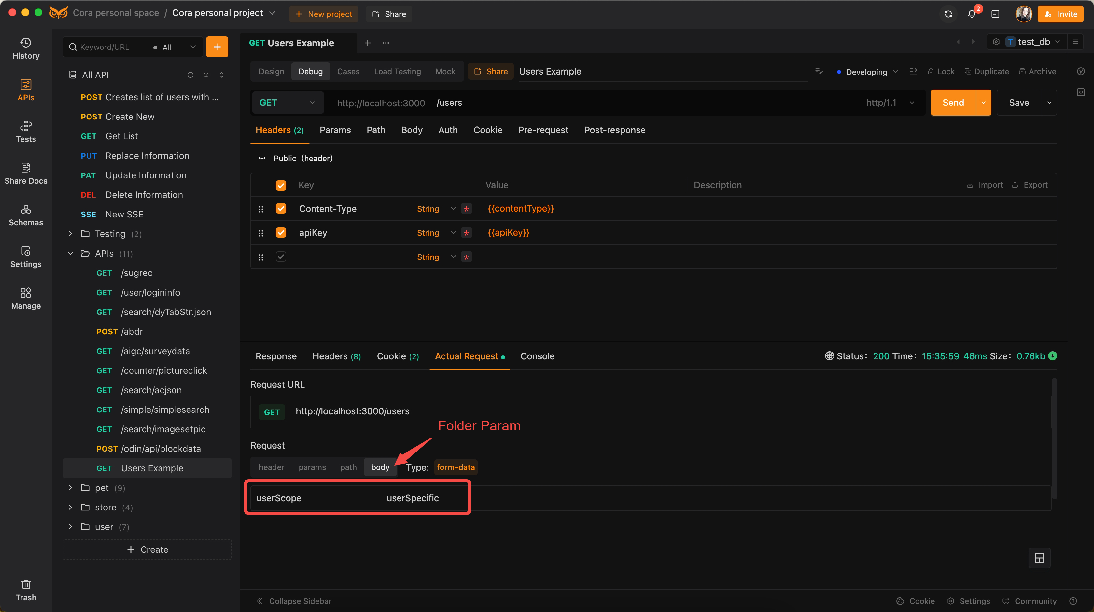This screenshot has width=1094, height=612.
Task: Switch to the Cases tab
Action: click(348, 71)
